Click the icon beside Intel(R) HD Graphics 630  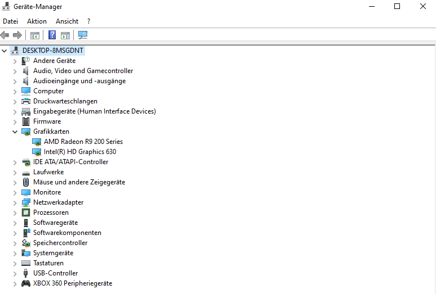(x=37, y=152)
